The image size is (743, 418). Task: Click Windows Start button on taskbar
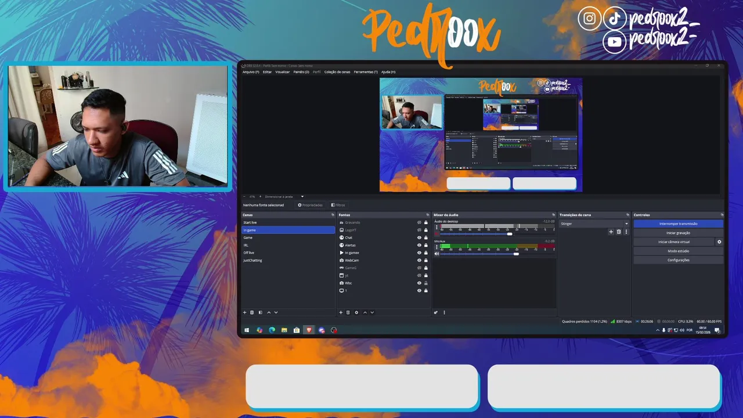tap(247, 330)
